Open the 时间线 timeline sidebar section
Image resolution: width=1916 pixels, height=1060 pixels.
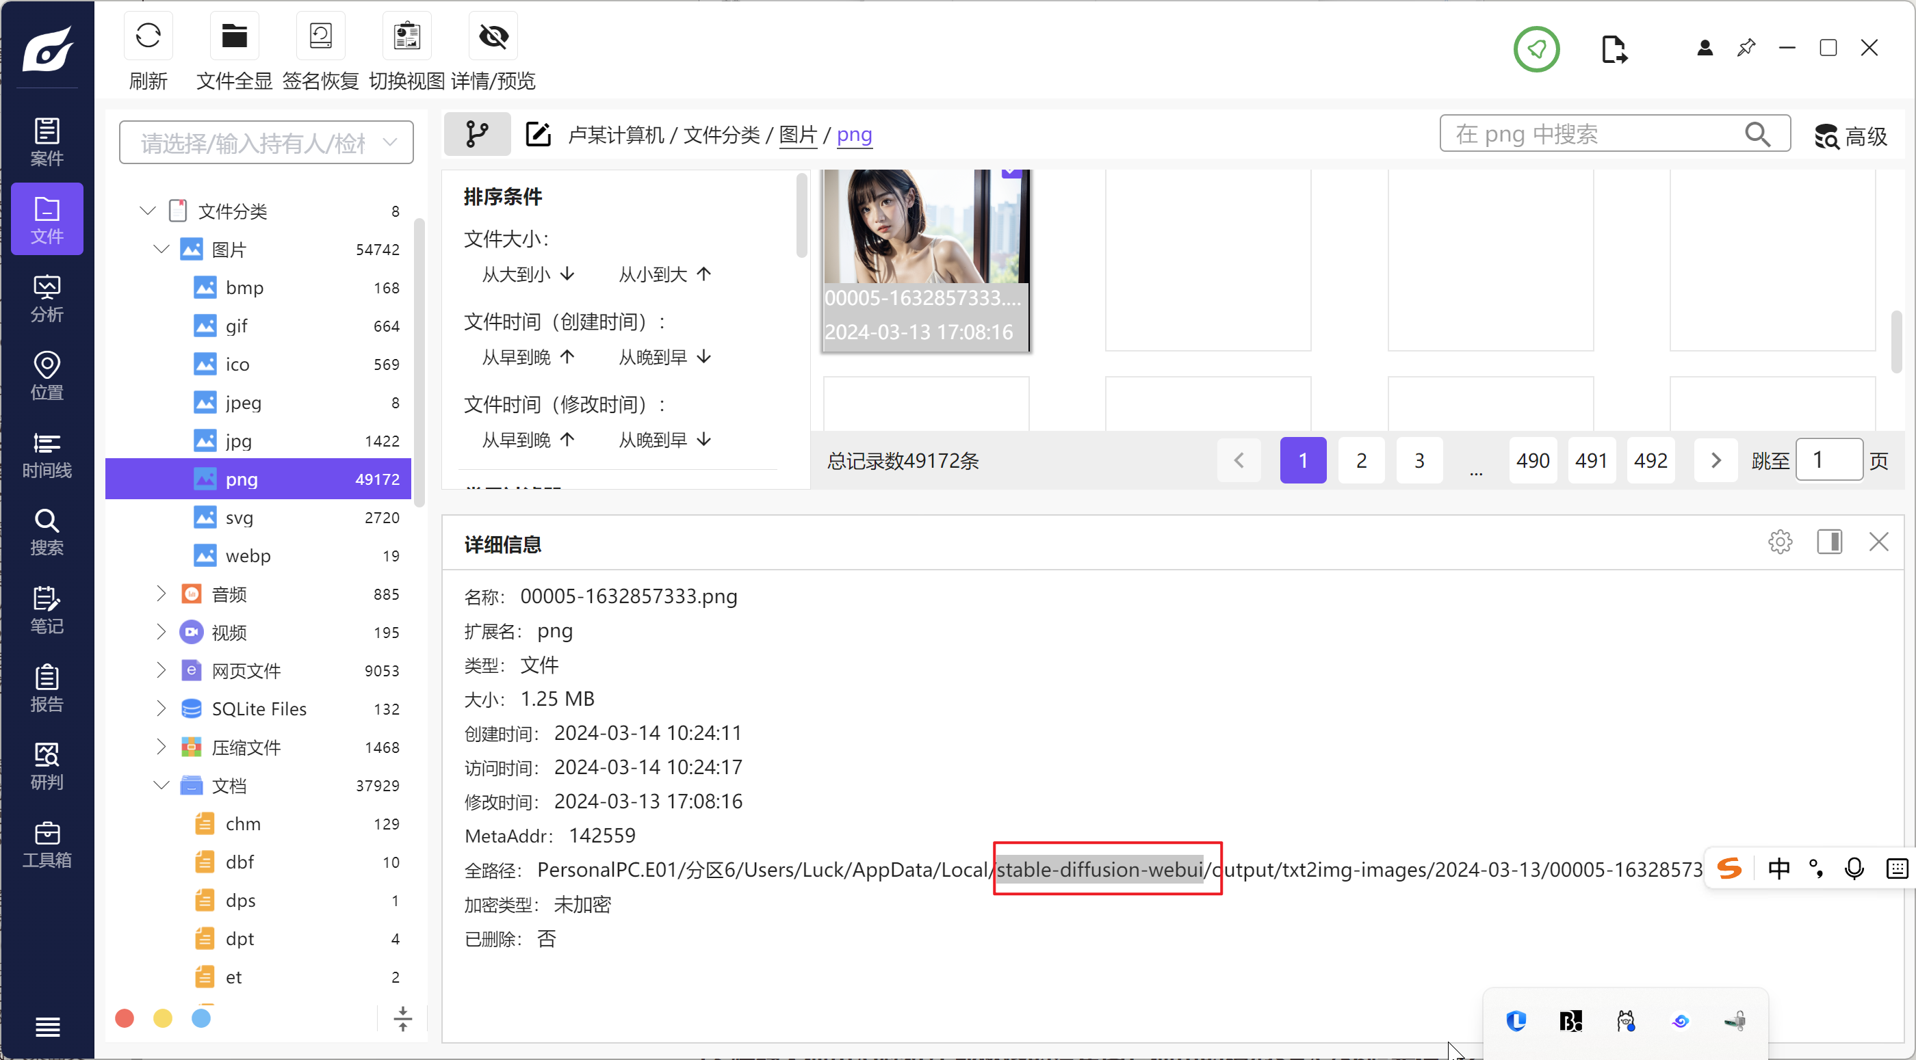pos(47,455)
